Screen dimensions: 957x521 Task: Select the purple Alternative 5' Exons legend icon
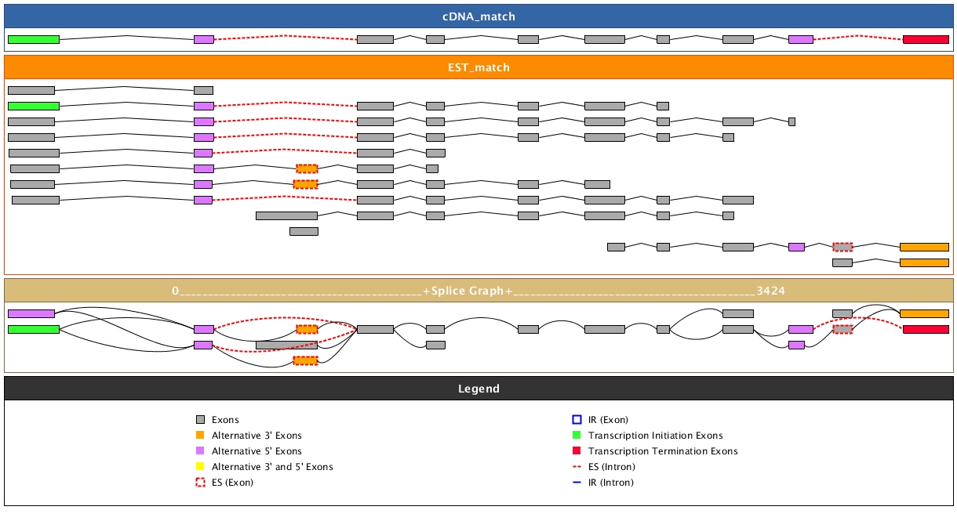[200, 451]
